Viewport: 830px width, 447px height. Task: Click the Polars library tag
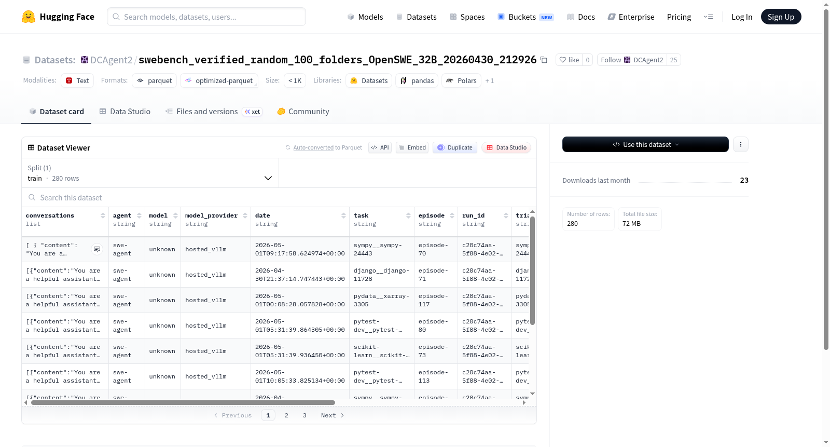click(461, 80)
